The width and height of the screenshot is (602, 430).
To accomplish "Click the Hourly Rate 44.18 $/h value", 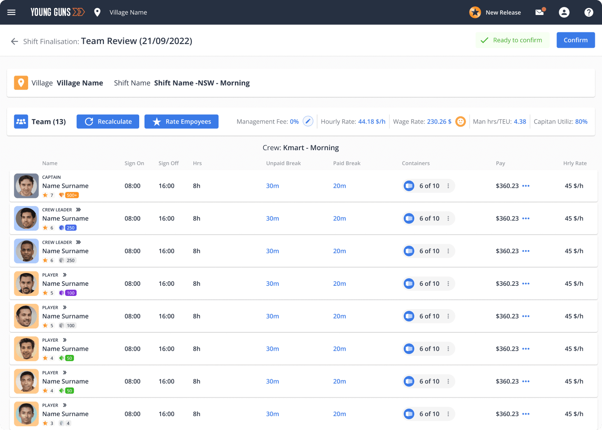I will pos(372,122).
